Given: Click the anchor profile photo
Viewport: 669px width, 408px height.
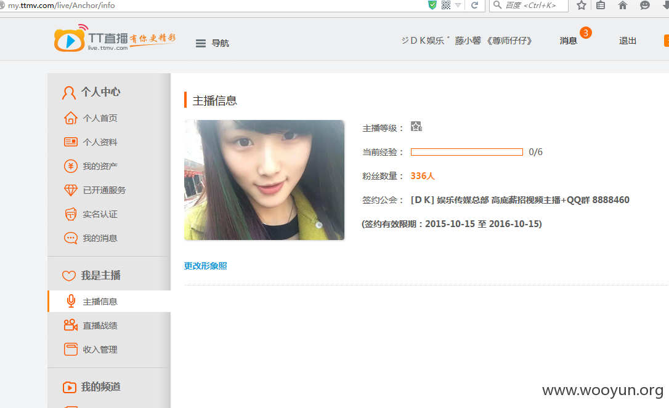Looking at the screenshot, I should click(264, 180).
